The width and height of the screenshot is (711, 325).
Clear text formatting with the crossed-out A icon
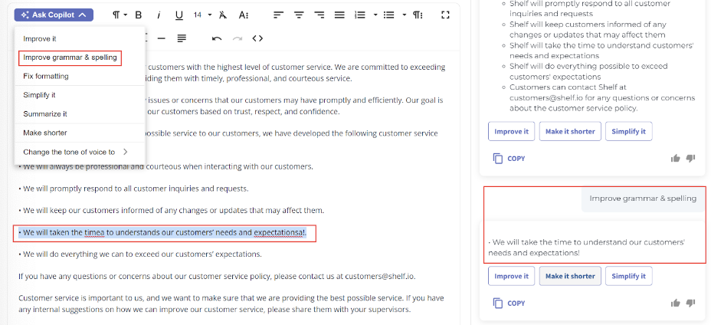tap(223, 15)
